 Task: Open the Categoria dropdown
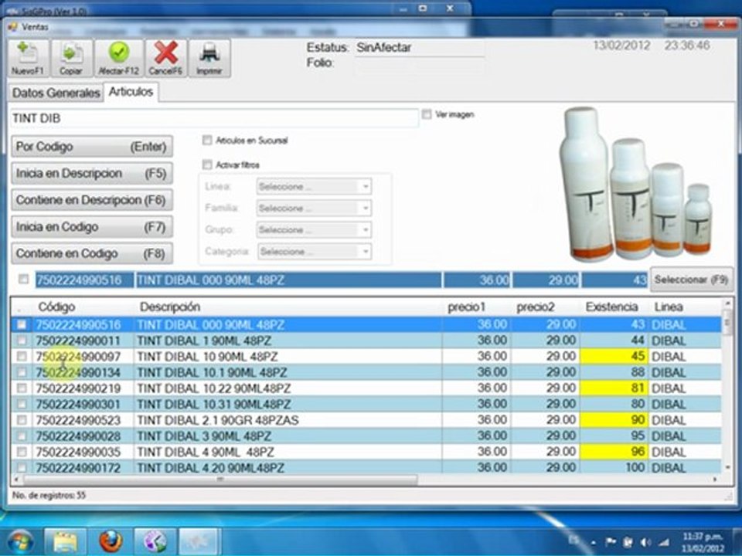[315, 252]
